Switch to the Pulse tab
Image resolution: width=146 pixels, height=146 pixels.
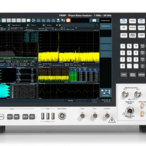(49, 25)
